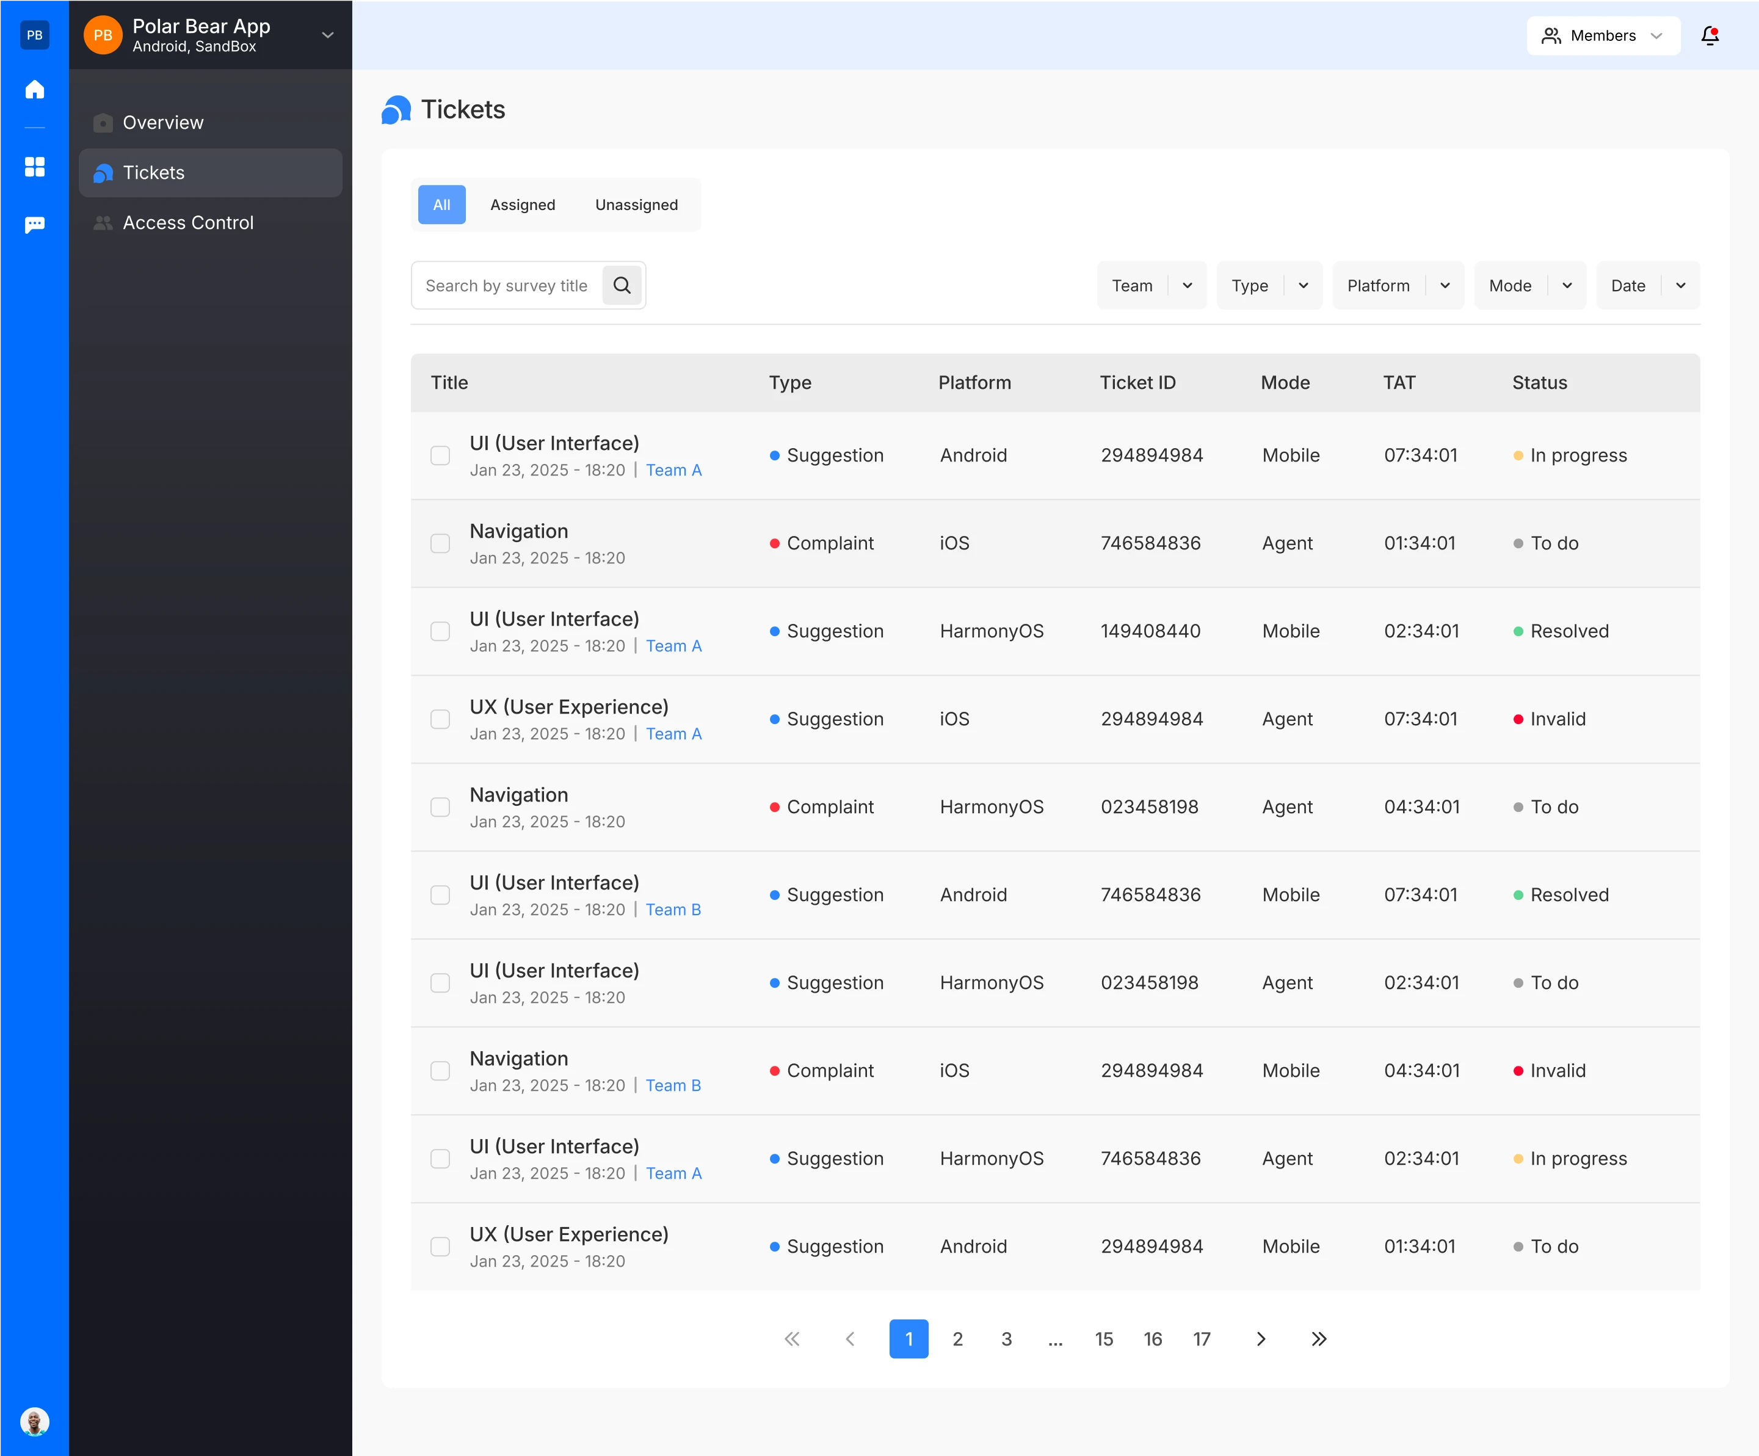Switch to the Unassigned tab
The width and height of the screenshot is (1759, 1456).
(x=636, y=205)
